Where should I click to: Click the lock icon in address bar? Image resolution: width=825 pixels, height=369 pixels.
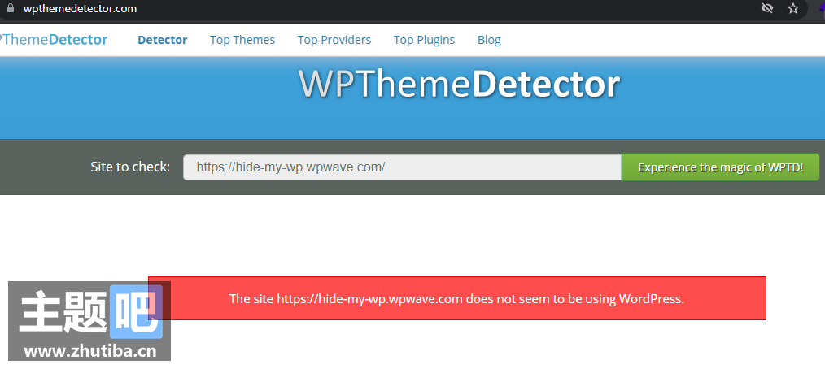tap(11, 8)
